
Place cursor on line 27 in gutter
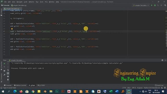tap(4, 31)
